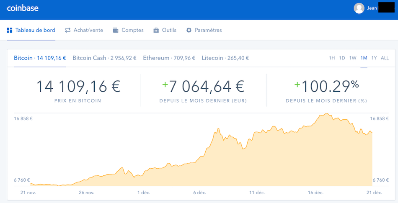398x203 pixels.
Task: Open the Comptes menu item
Action: point(128,30)
